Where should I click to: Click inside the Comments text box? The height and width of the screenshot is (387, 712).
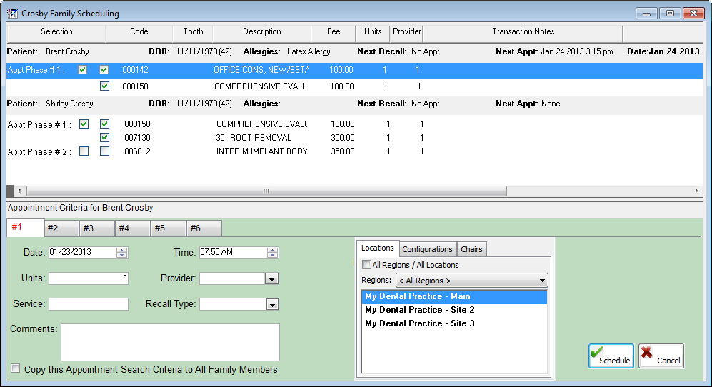click(170, 342)
